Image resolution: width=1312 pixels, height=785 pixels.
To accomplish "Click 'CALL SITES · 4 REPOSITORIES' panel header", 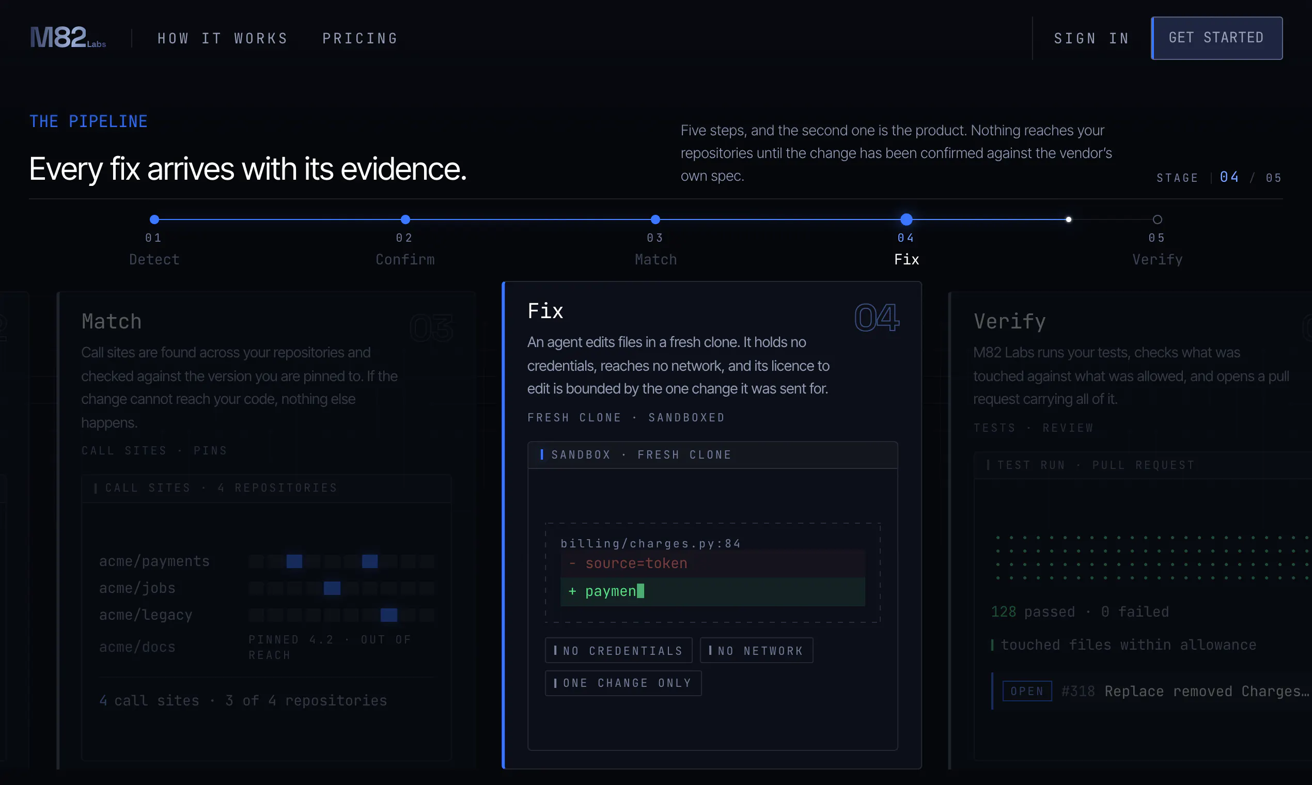I will [267, 488].
